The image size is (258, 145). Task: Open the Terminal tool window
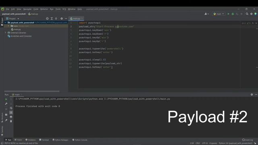pyautogui.click(x=44, y=140)
